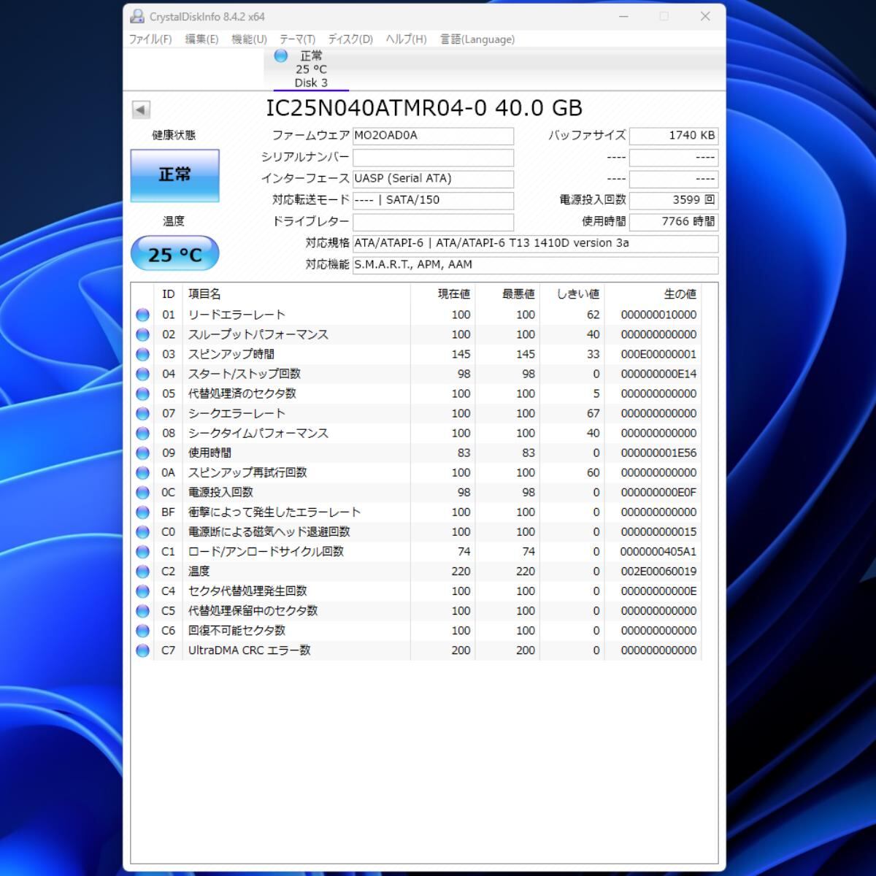This screenshot has height=876, width=876.
Task: Open the ディスク(D) menu
Action: 350,39
